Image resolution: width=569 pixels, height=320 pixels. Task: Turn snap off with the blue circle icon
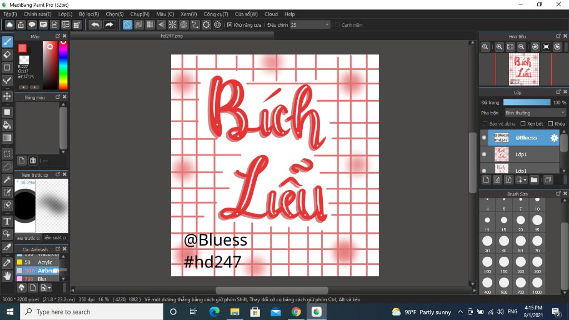[x=127, y=24]
